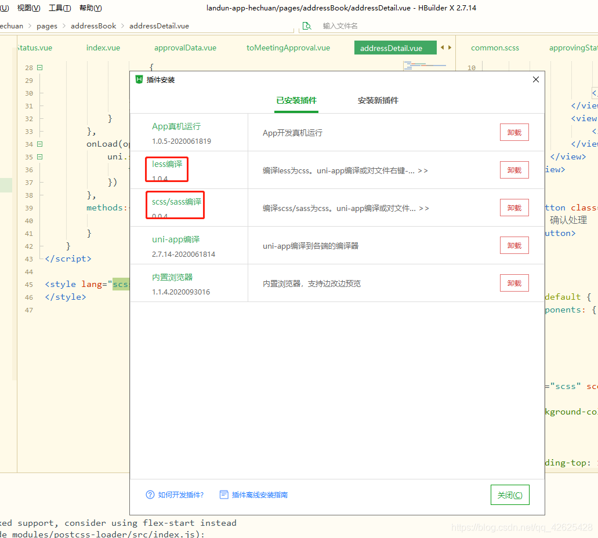Open the 帮助(Y) menu
Viewport: 598px width, 538px height.
90,8
